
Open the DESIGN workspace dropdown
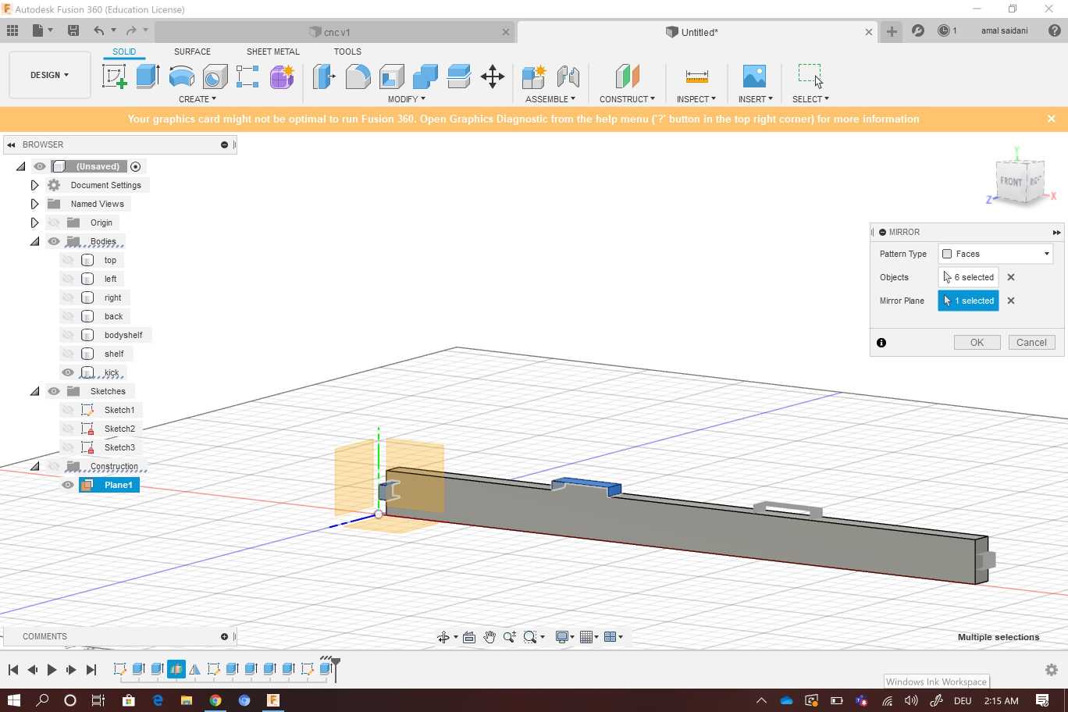coord(49,75)
